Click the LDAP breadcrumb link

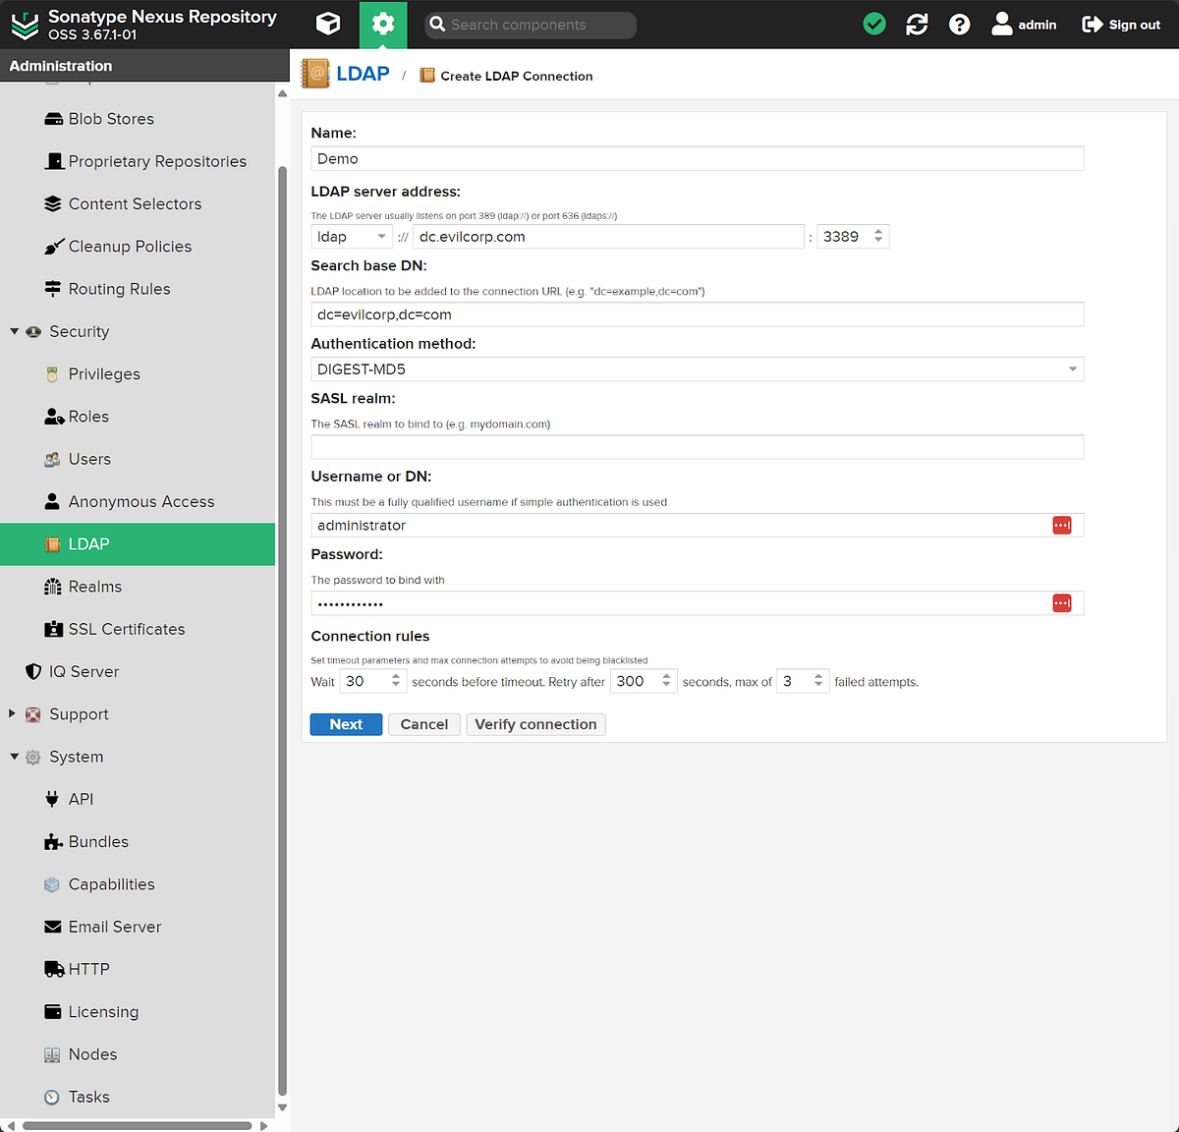(x=363, y=74)
